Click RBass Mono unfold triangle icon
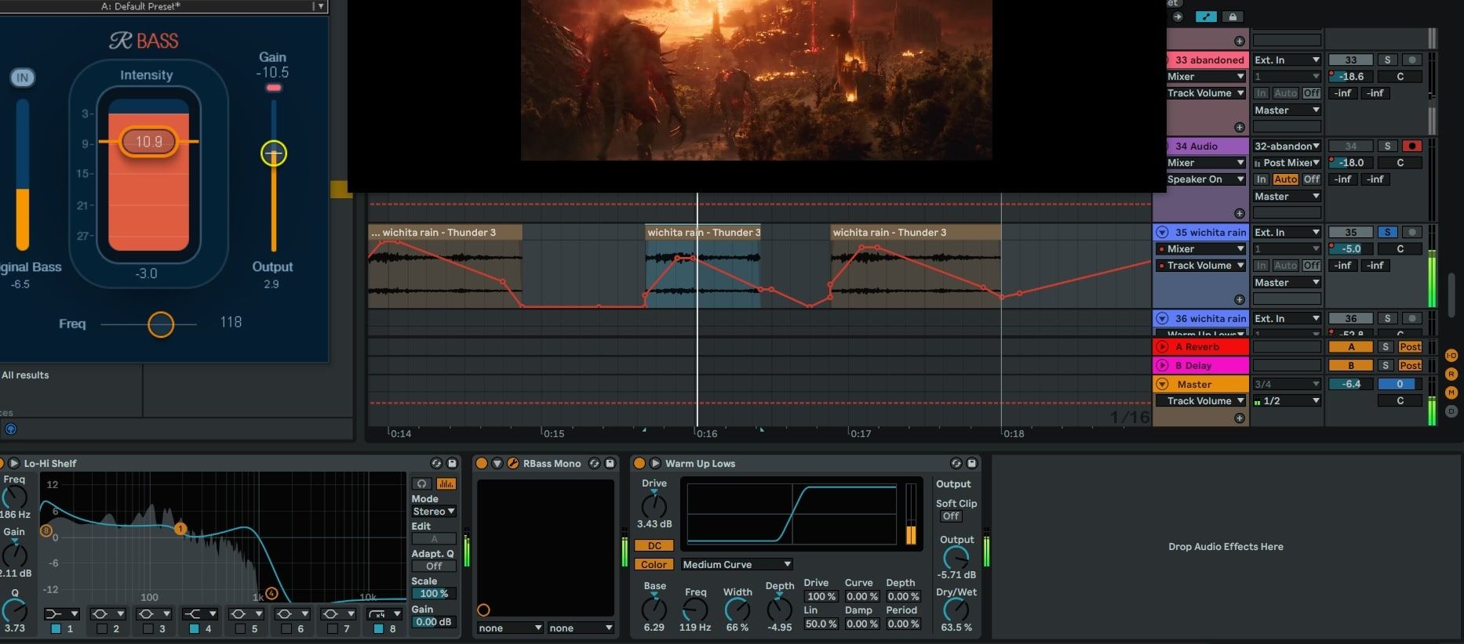Viewport: 1464px width, 644px height. coord(497,463)
